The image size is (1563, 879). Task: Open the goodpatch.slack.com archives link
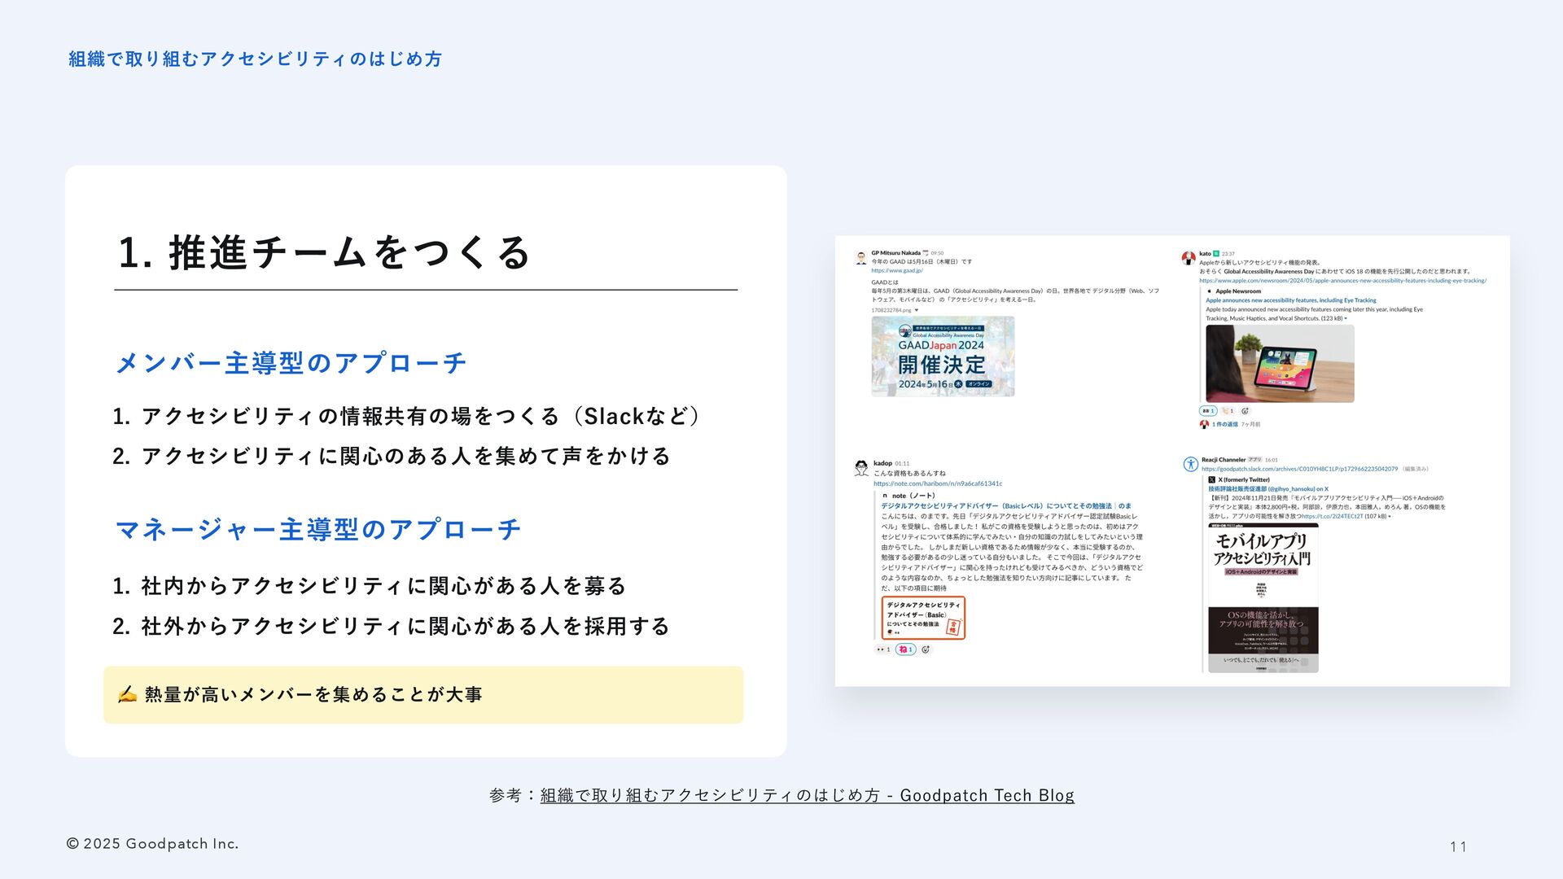[x=1299, y=469]
